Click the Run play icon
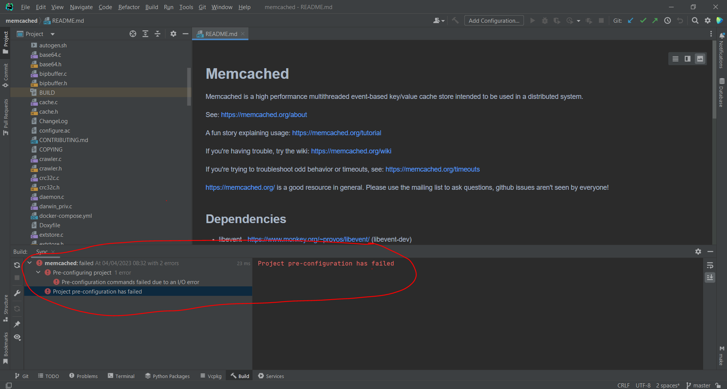Image resolution: width=727 pixels, height=389 pixels. coord(533,21)
